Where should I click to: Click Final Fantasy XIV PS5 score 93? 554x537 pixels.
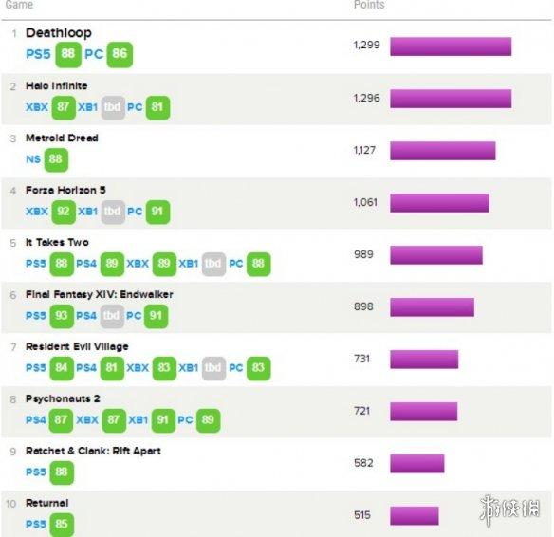click(62, 316)
